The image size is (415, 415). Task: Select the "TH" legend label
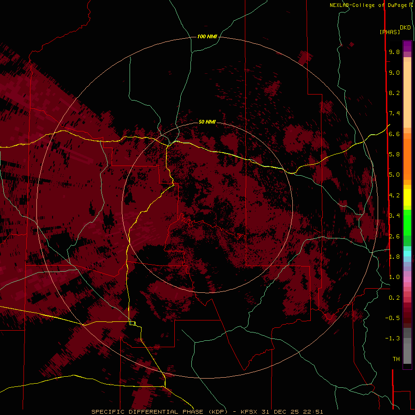point(396,359)
